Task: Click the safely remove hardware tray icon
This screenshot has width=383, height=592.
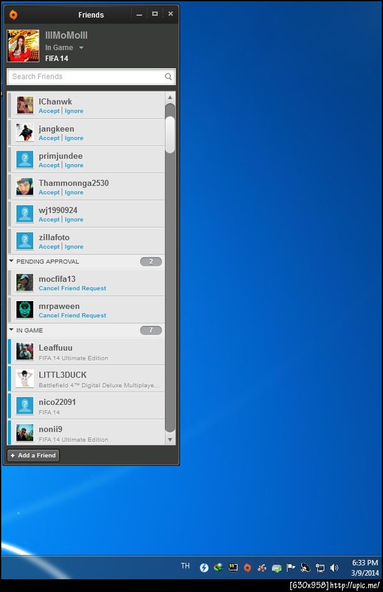Action: click(276, 568)
